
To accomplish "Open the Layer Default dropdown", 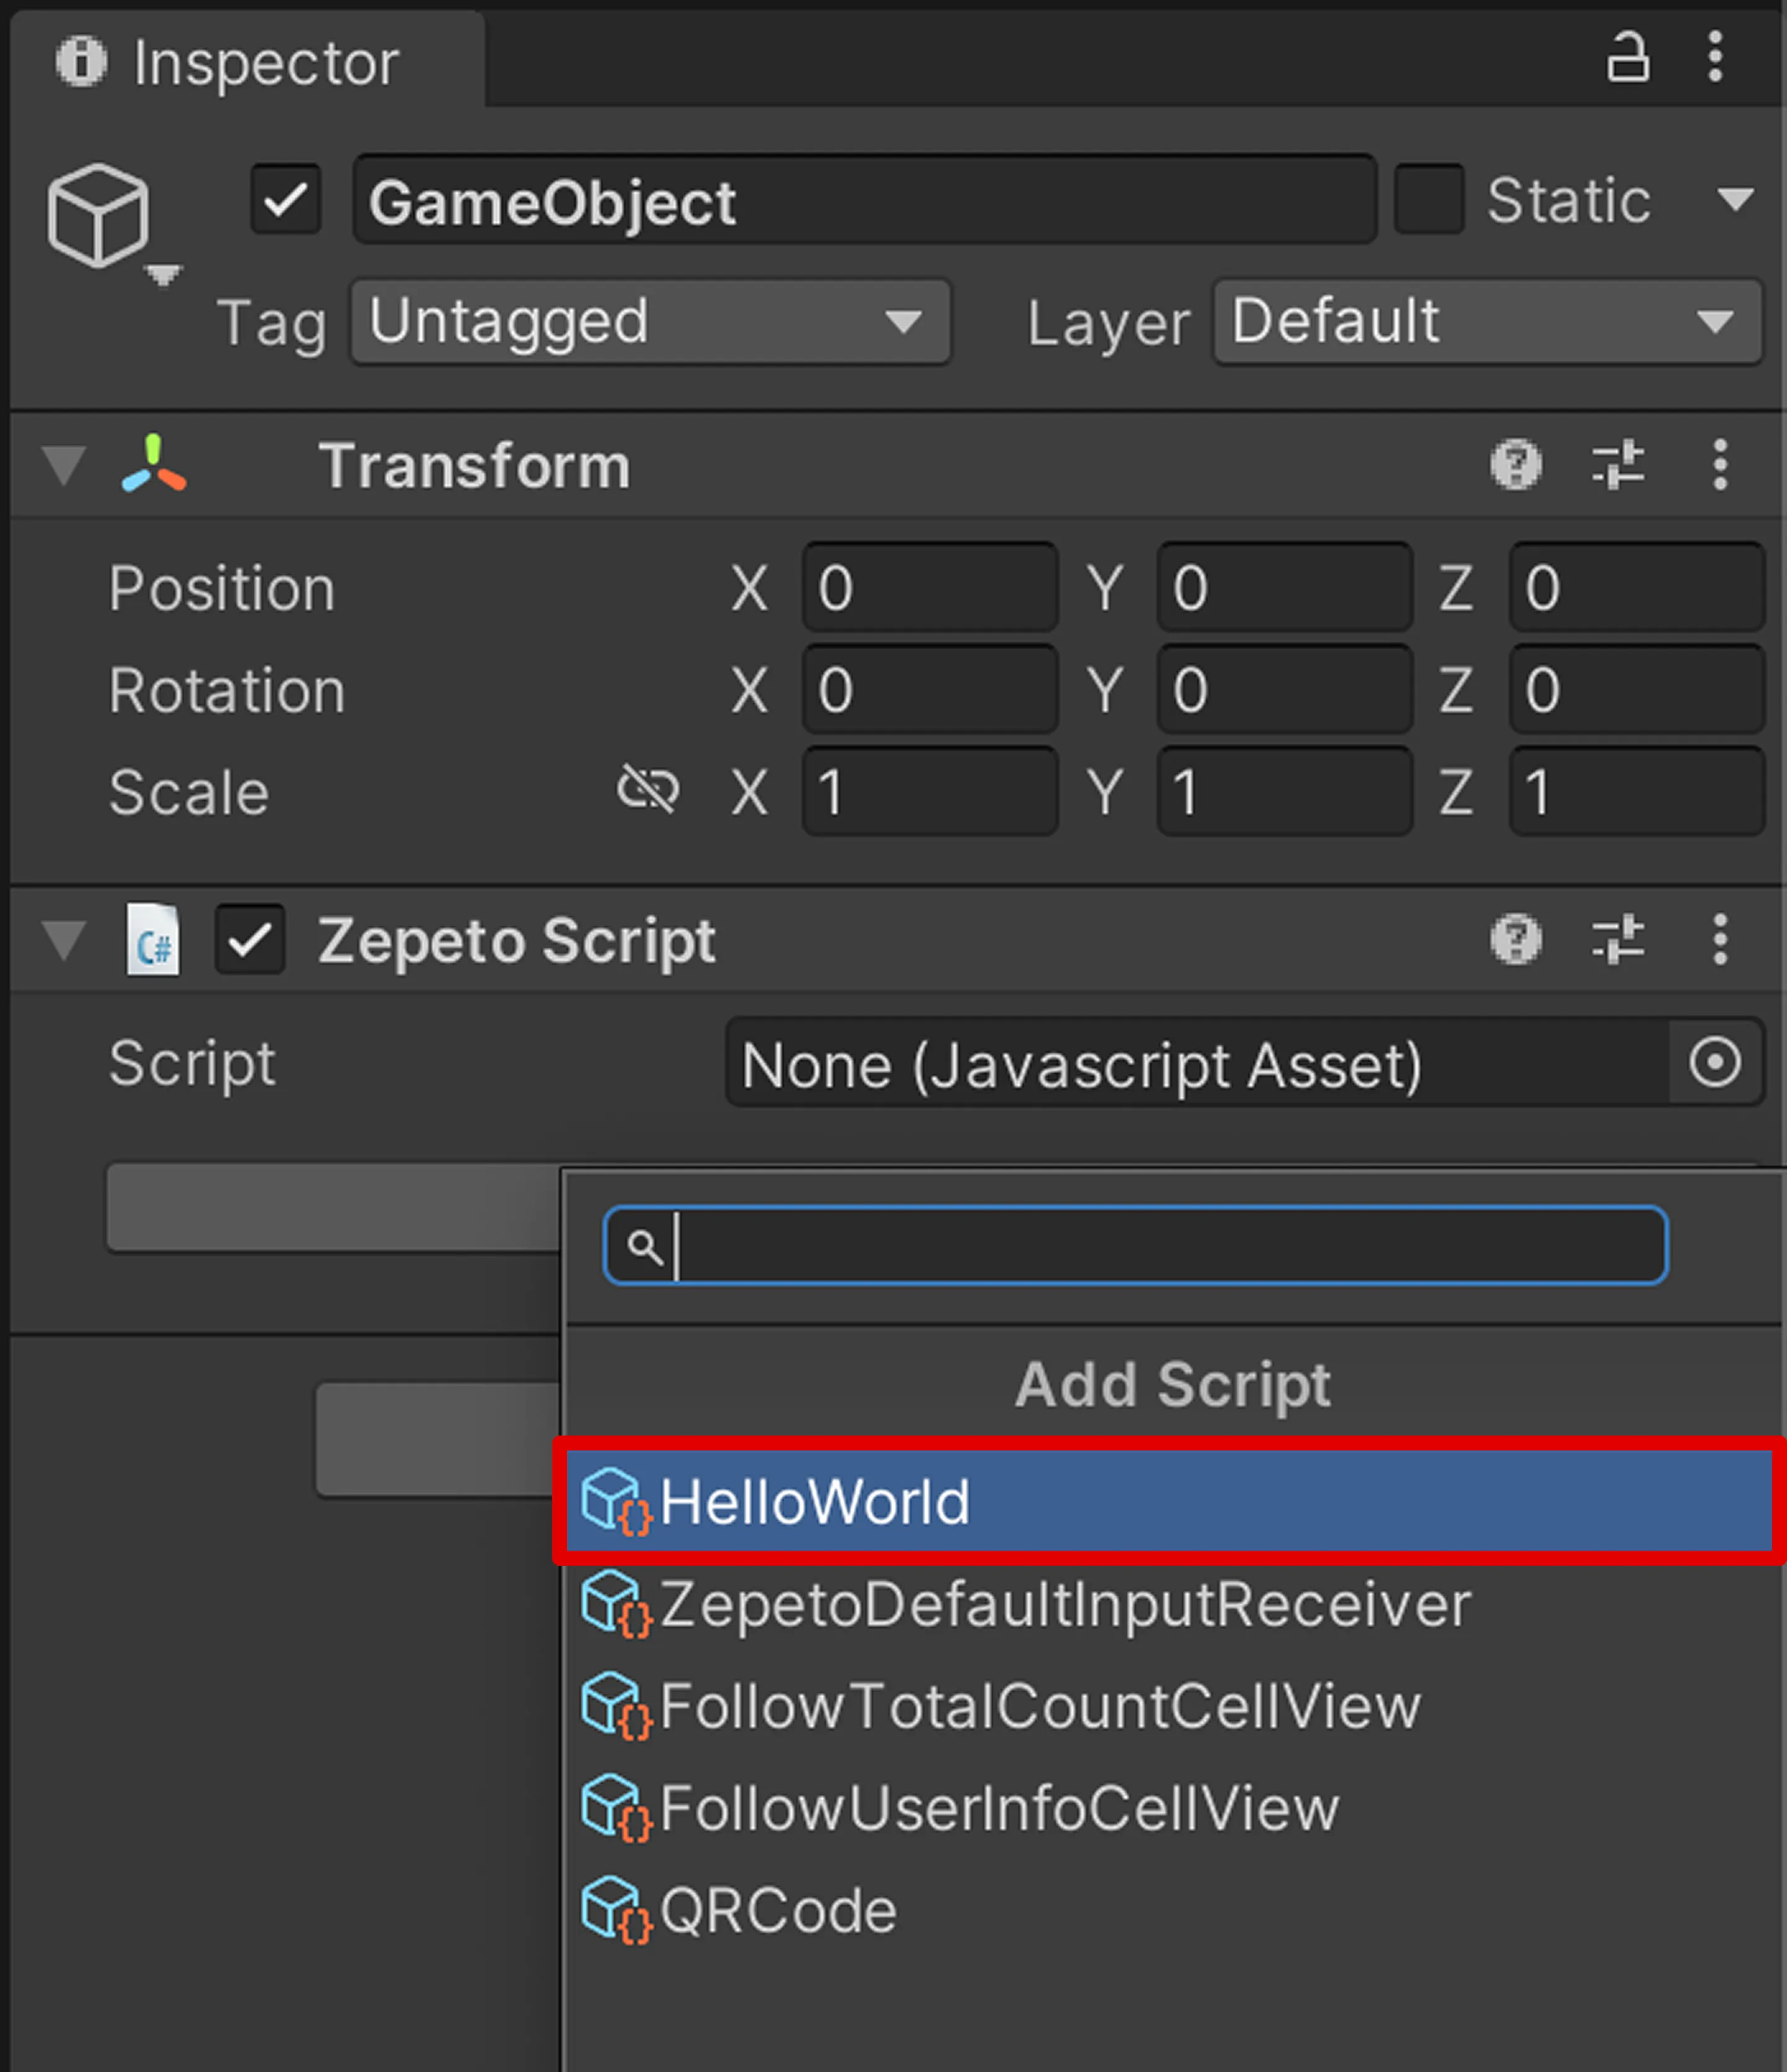I will pyautogui.click(x=1486, y=322).
